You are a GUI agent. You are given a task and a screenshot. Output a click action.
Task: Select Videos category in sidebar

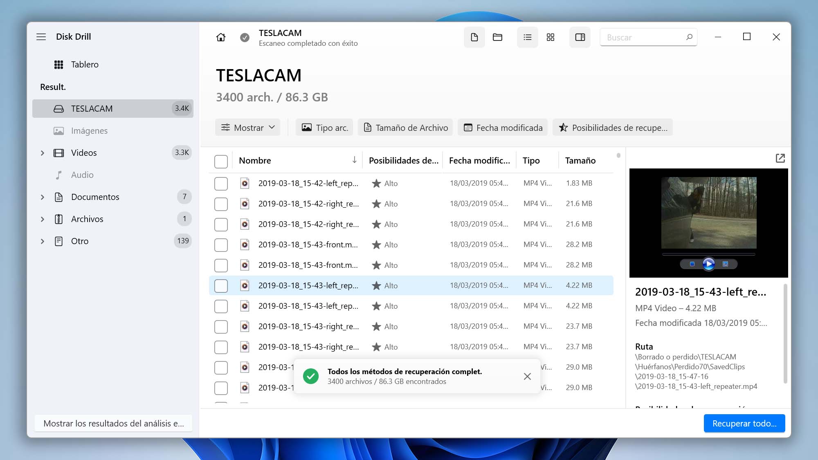point(112,153)
